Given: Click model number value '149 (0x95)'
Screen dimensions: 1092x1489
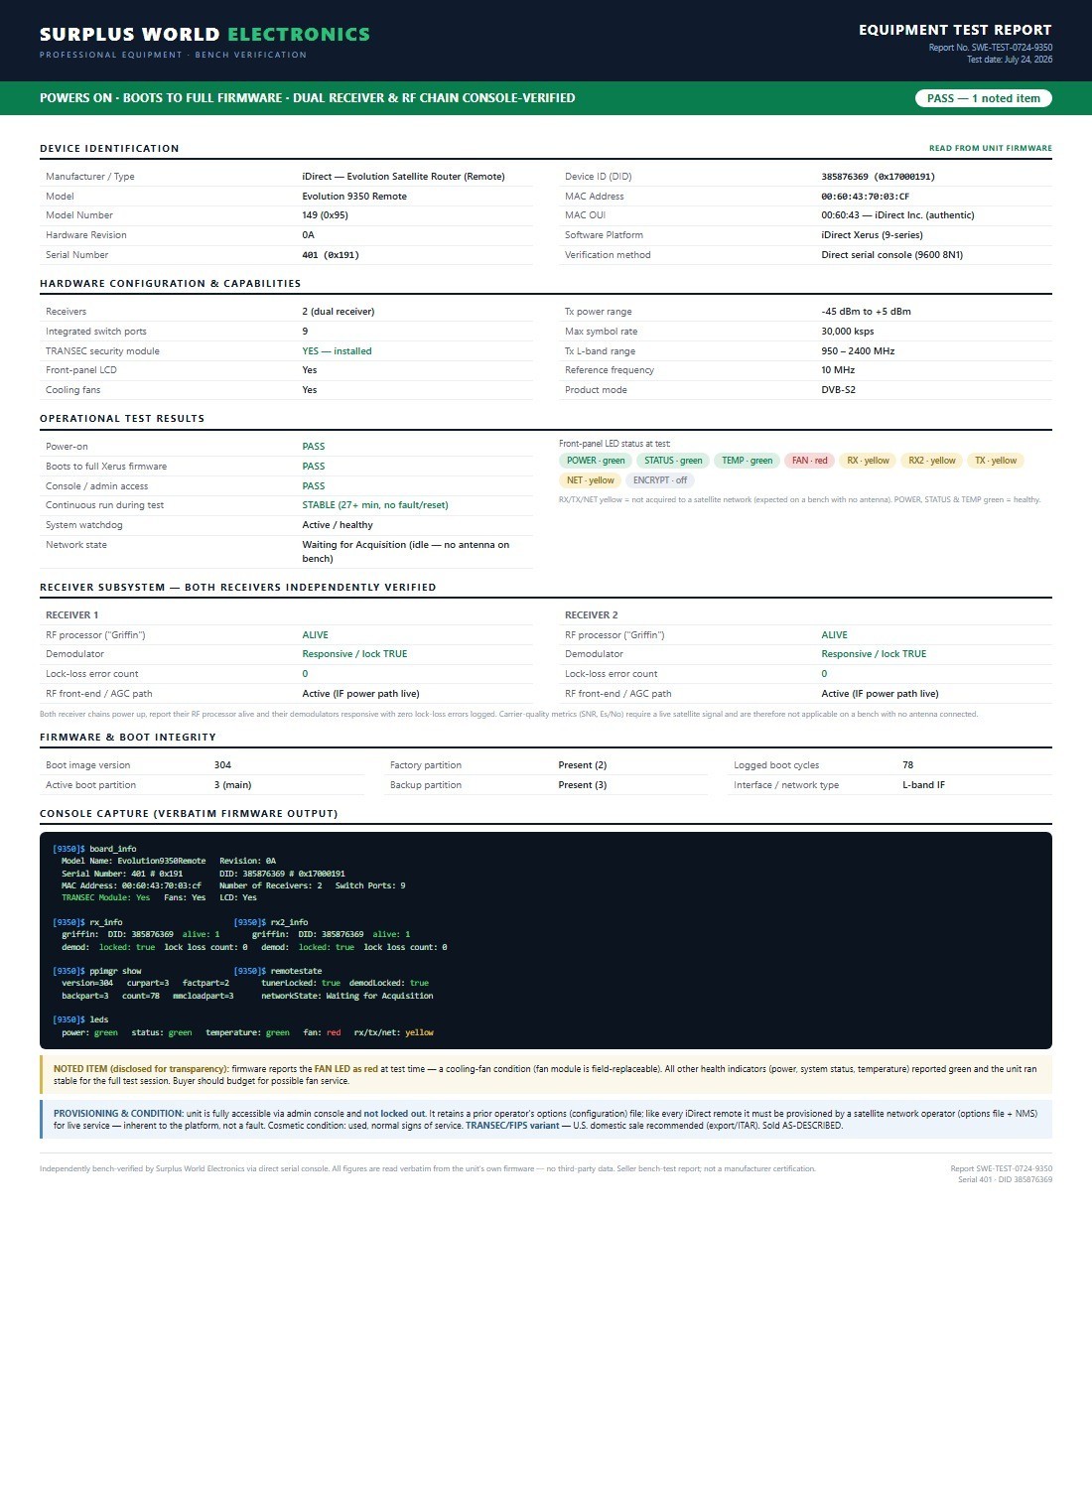Looking at the screenshot, I should click(325, 215).
